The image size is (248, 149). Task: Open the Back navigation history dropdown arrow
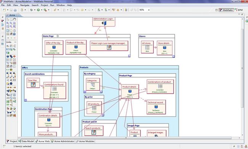(x=85, y=10)
